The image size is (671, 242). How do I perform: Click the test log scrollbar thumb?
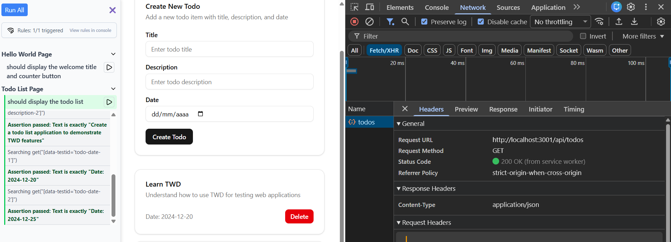tap(113, 195)
